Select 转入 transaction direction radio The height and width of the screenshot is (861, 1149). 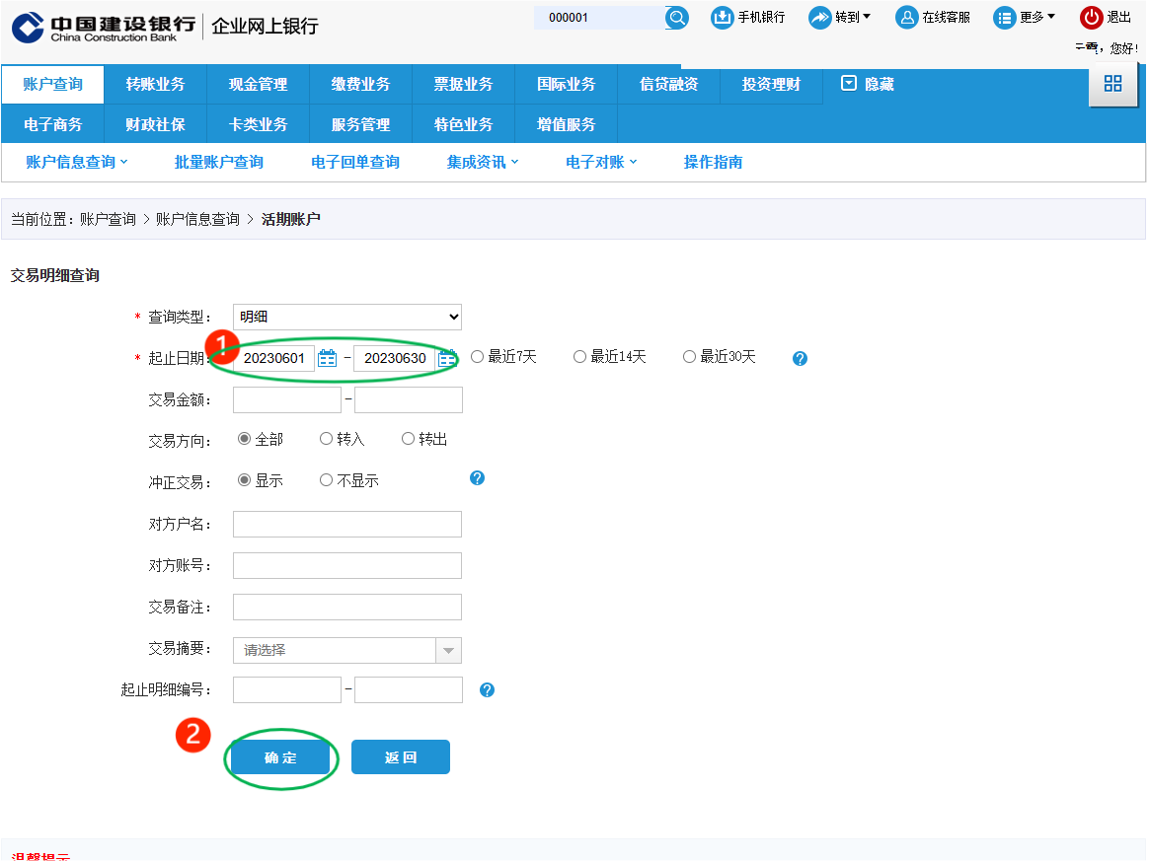point(327,439)
